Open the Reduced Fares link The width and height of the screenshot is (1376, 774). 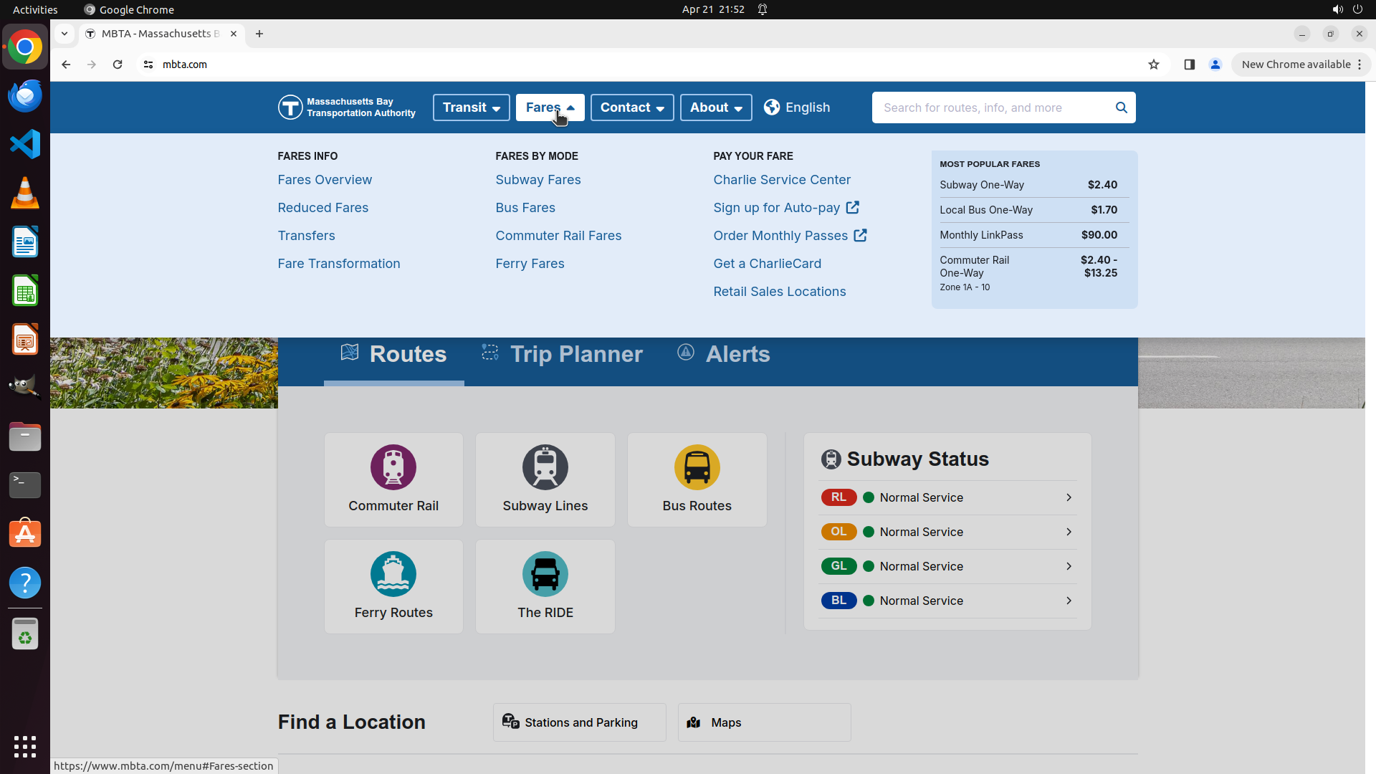click(322, 208)
